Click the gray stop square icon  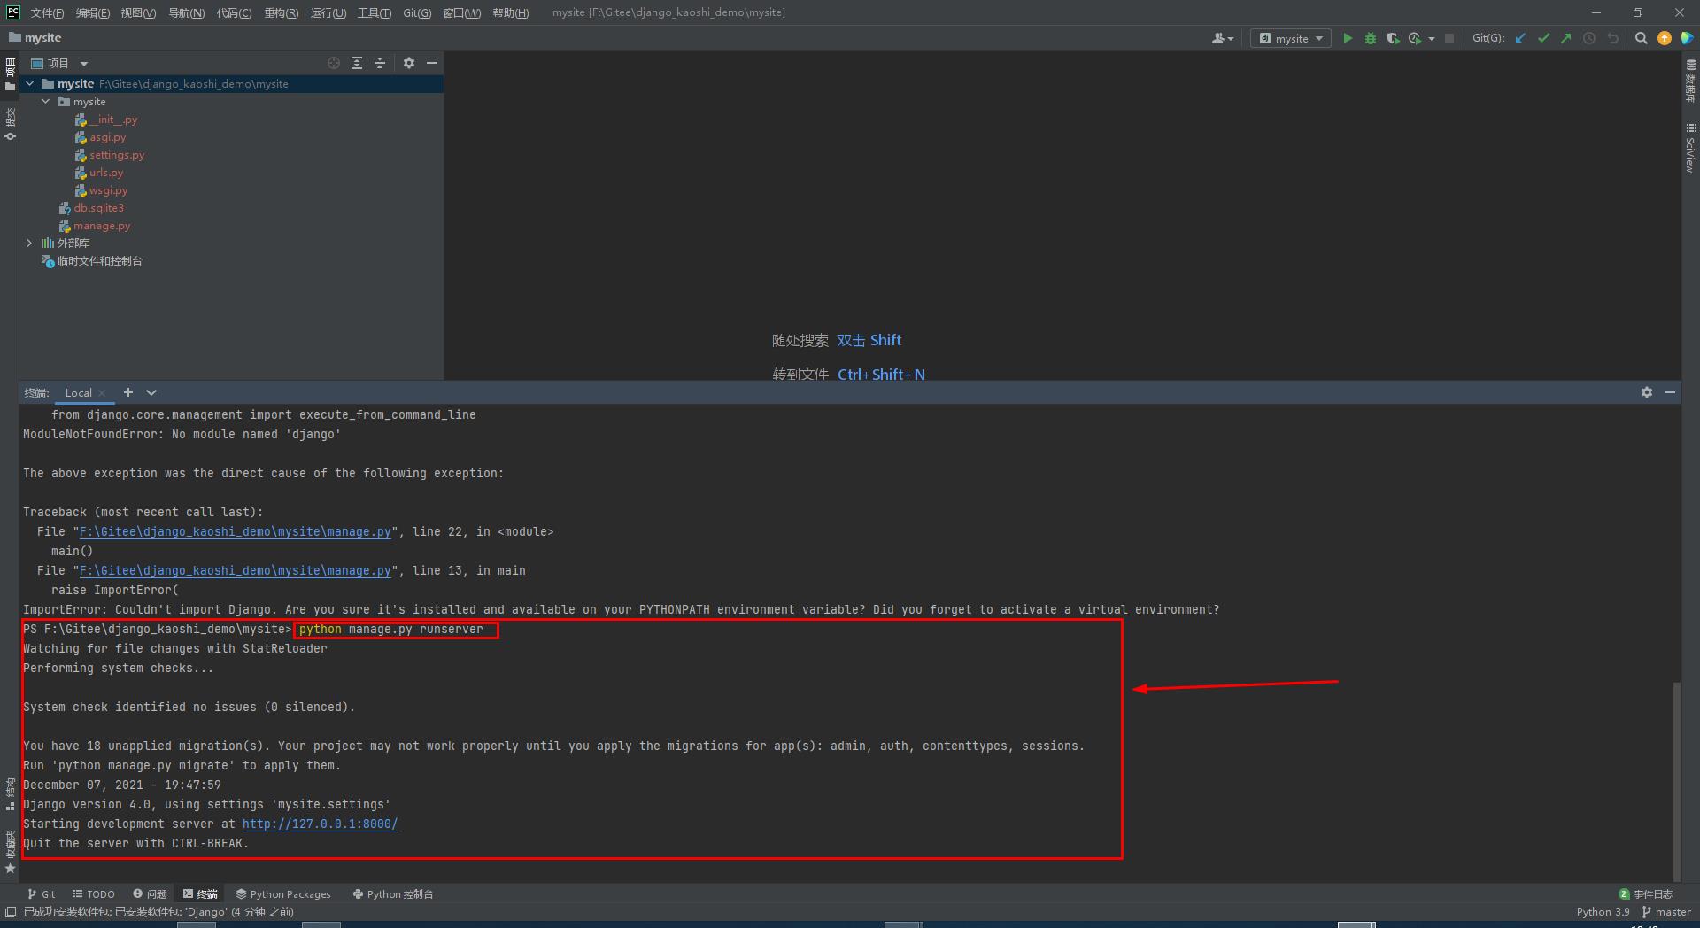pyautogui.click(x=1449, y=38)
